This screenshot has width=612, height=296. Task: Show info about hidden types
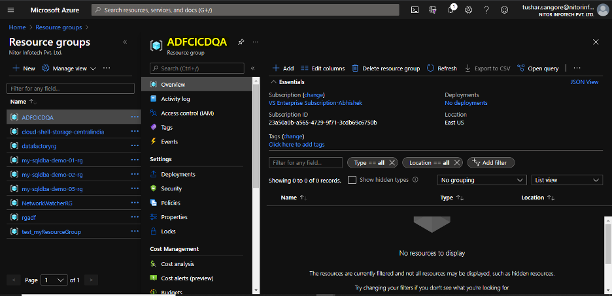[415, 180]
